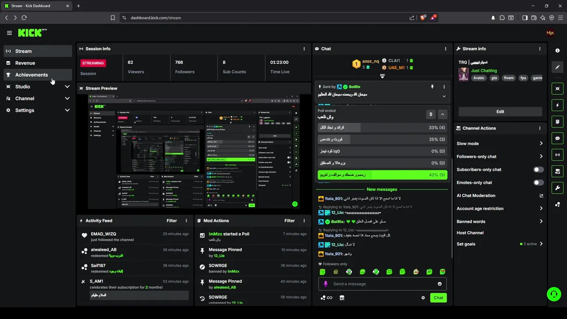Open Host Channel action
This screenshot has width=567, height=319.
(x=470, y=233)
